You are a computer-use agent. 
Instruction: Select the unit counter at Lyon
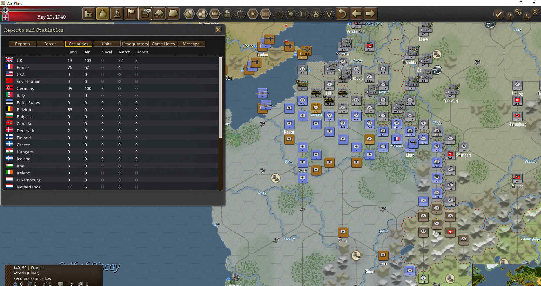click(x=383, y=255)
